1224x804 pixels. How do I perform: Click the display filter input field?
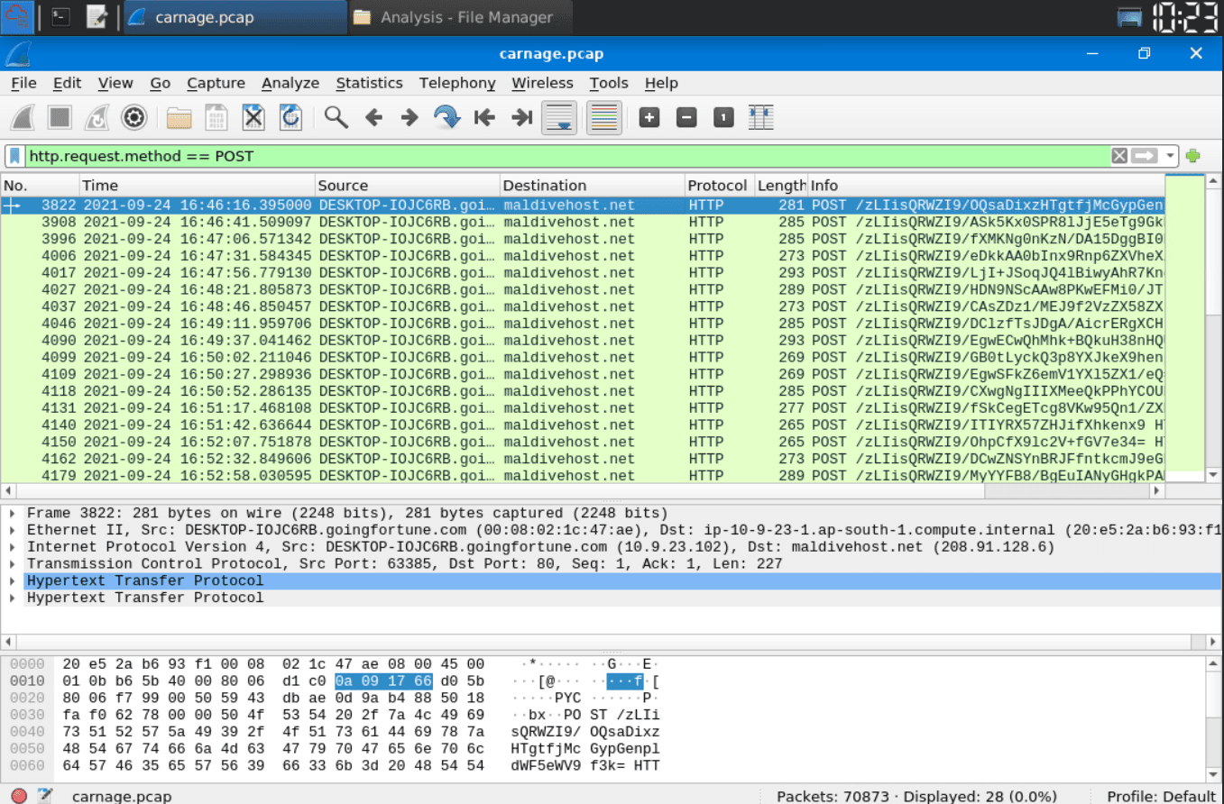(566, 156)
